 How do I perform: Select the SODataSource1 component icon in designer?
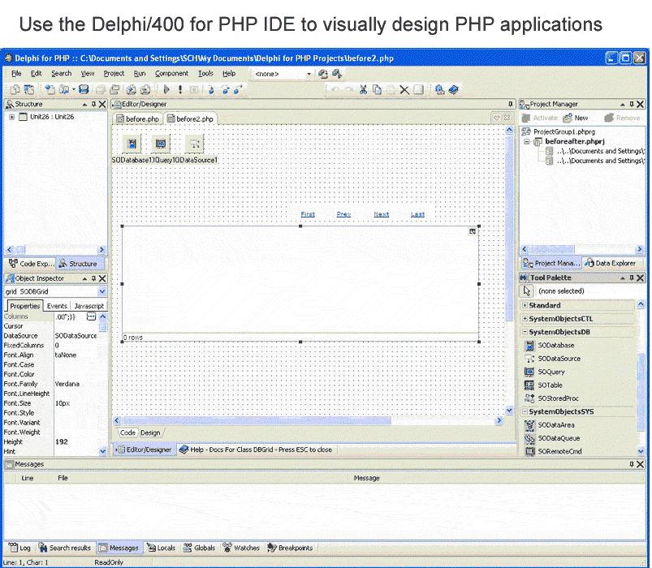(x=194, y=144)
